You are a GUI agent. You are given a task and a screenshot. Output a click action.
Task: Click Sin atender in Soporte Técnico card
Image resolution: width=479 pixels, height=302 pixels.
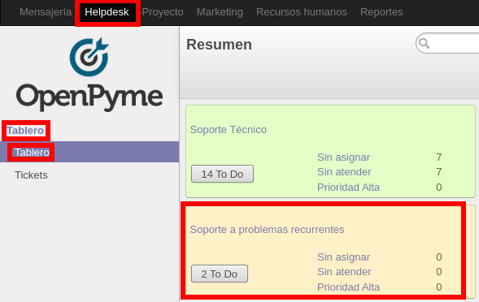coord(344,172)
